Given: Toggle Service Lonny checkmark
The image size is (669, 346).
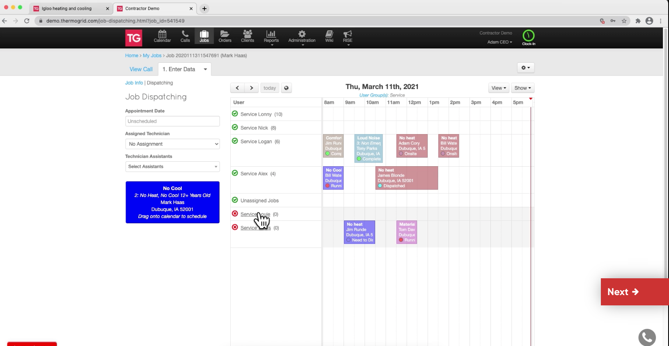Looking at the screenshot, I should tap(235, 114).
